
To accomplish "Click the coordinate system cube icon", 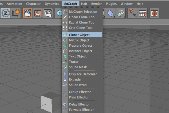I will [x=16, y=13].
